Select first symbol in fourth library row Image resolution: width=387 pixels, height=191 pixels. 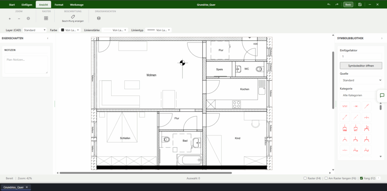345,139
